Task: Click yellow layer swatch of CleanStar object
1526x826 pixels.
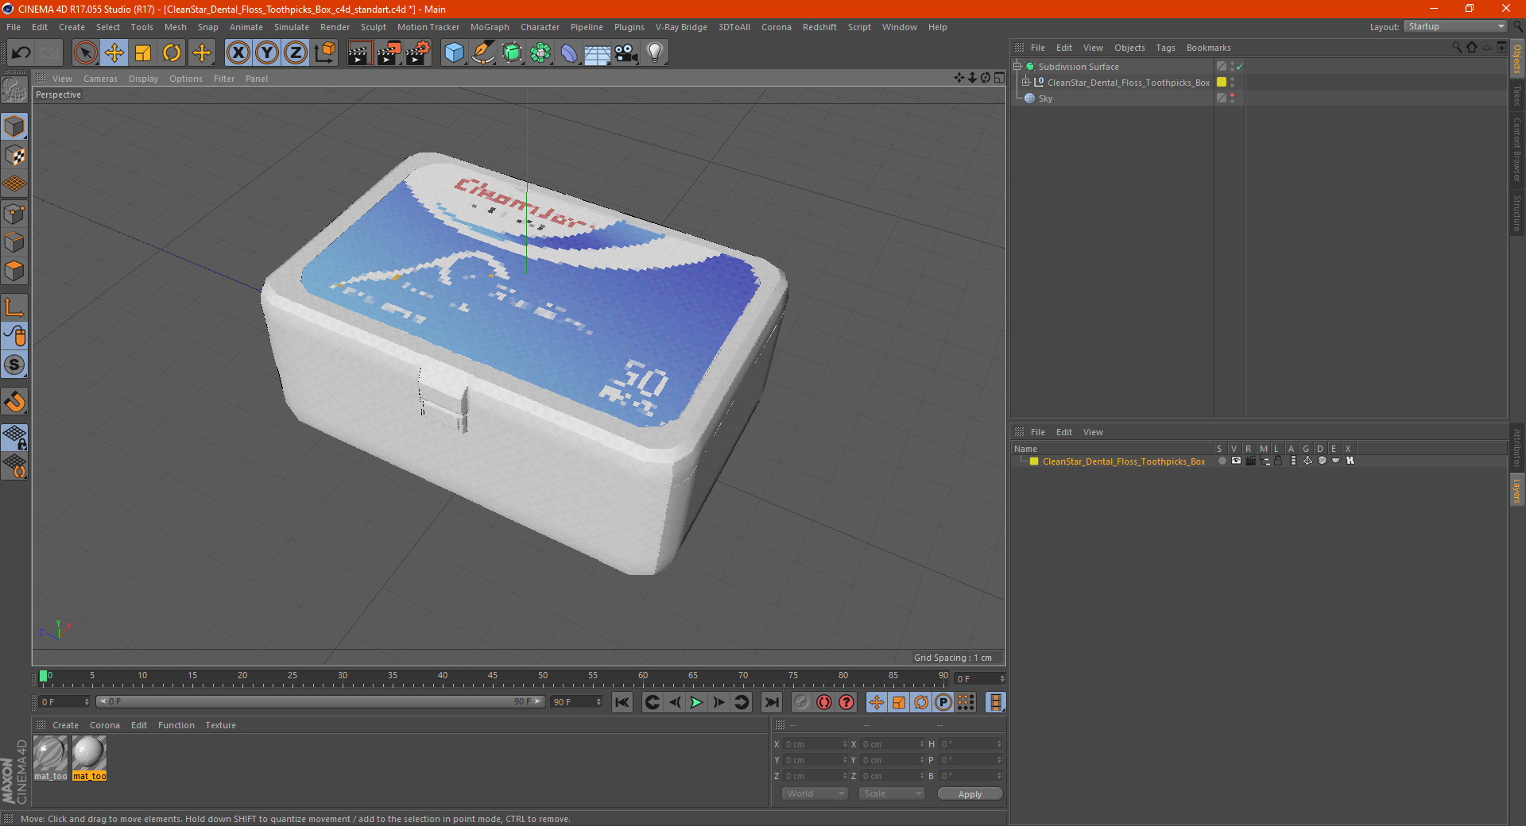Action: (x=1222, y=83)
